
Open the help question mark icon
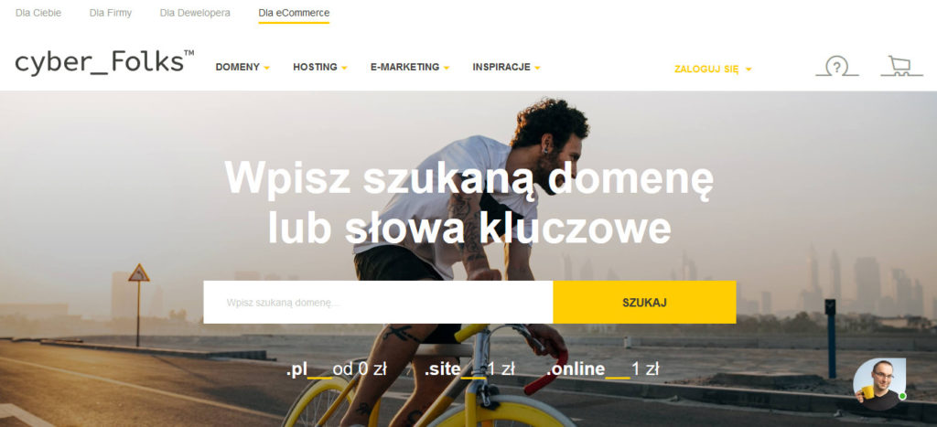point(836,66)
